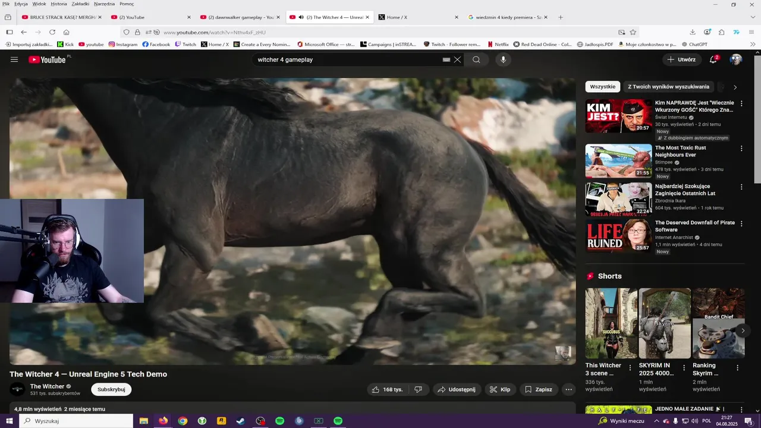761x428 pixels.
Task: Open the browser extensions puzzle icon
Action: pyautogui.click(x=721, y=32)
